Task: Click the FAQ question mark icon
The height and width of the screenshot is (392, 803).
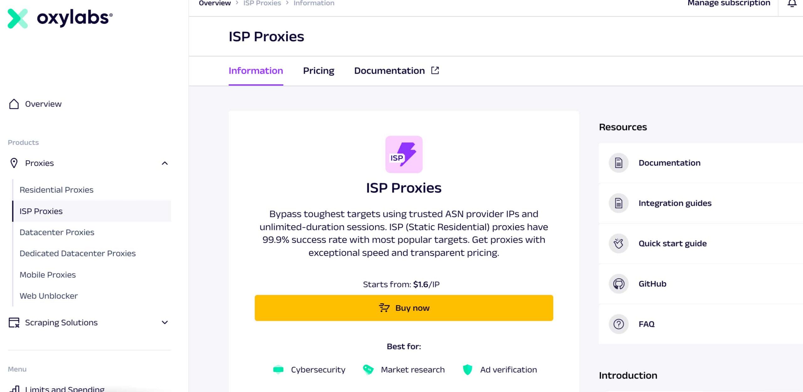Action: pos(619,324)
